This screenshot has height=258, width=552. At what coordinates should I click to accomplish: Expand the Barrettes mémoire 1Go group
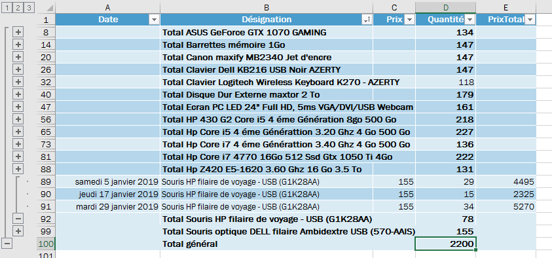(x=18, y=45)
